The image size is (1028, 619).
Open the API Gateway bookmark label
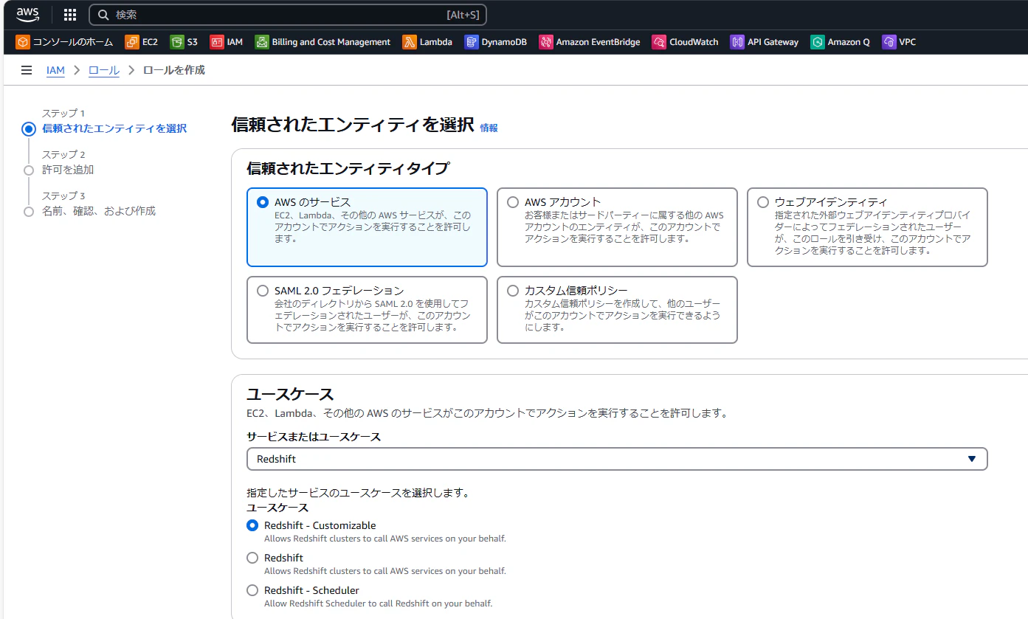coord(773,42)
